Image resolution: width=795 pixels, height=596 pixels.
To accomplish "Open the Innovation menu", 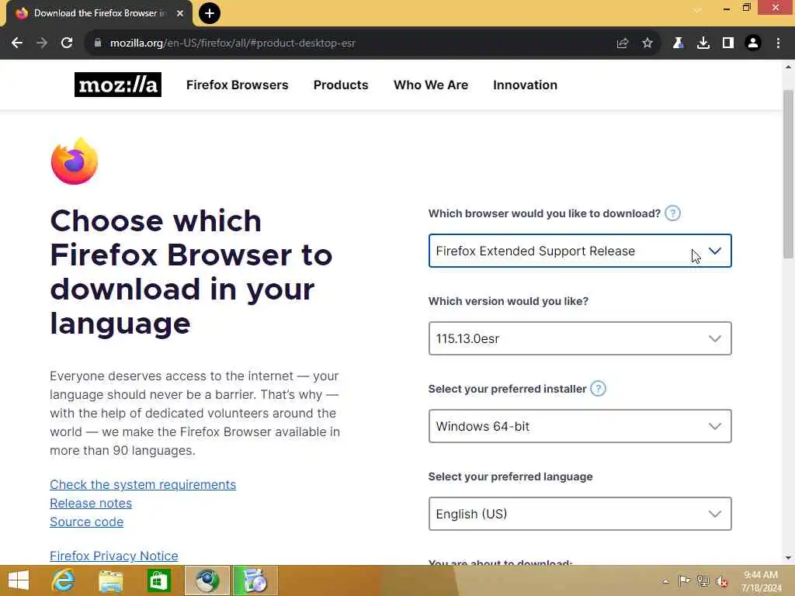I will (x=526, y=85).
